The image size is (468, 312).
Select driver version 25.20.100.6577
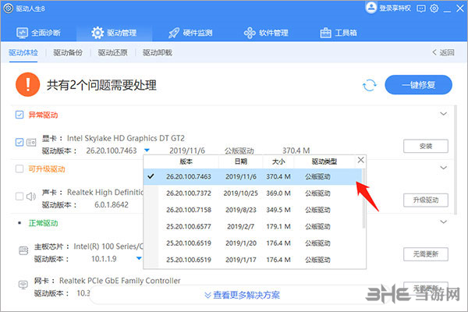[x=254, y=226]
